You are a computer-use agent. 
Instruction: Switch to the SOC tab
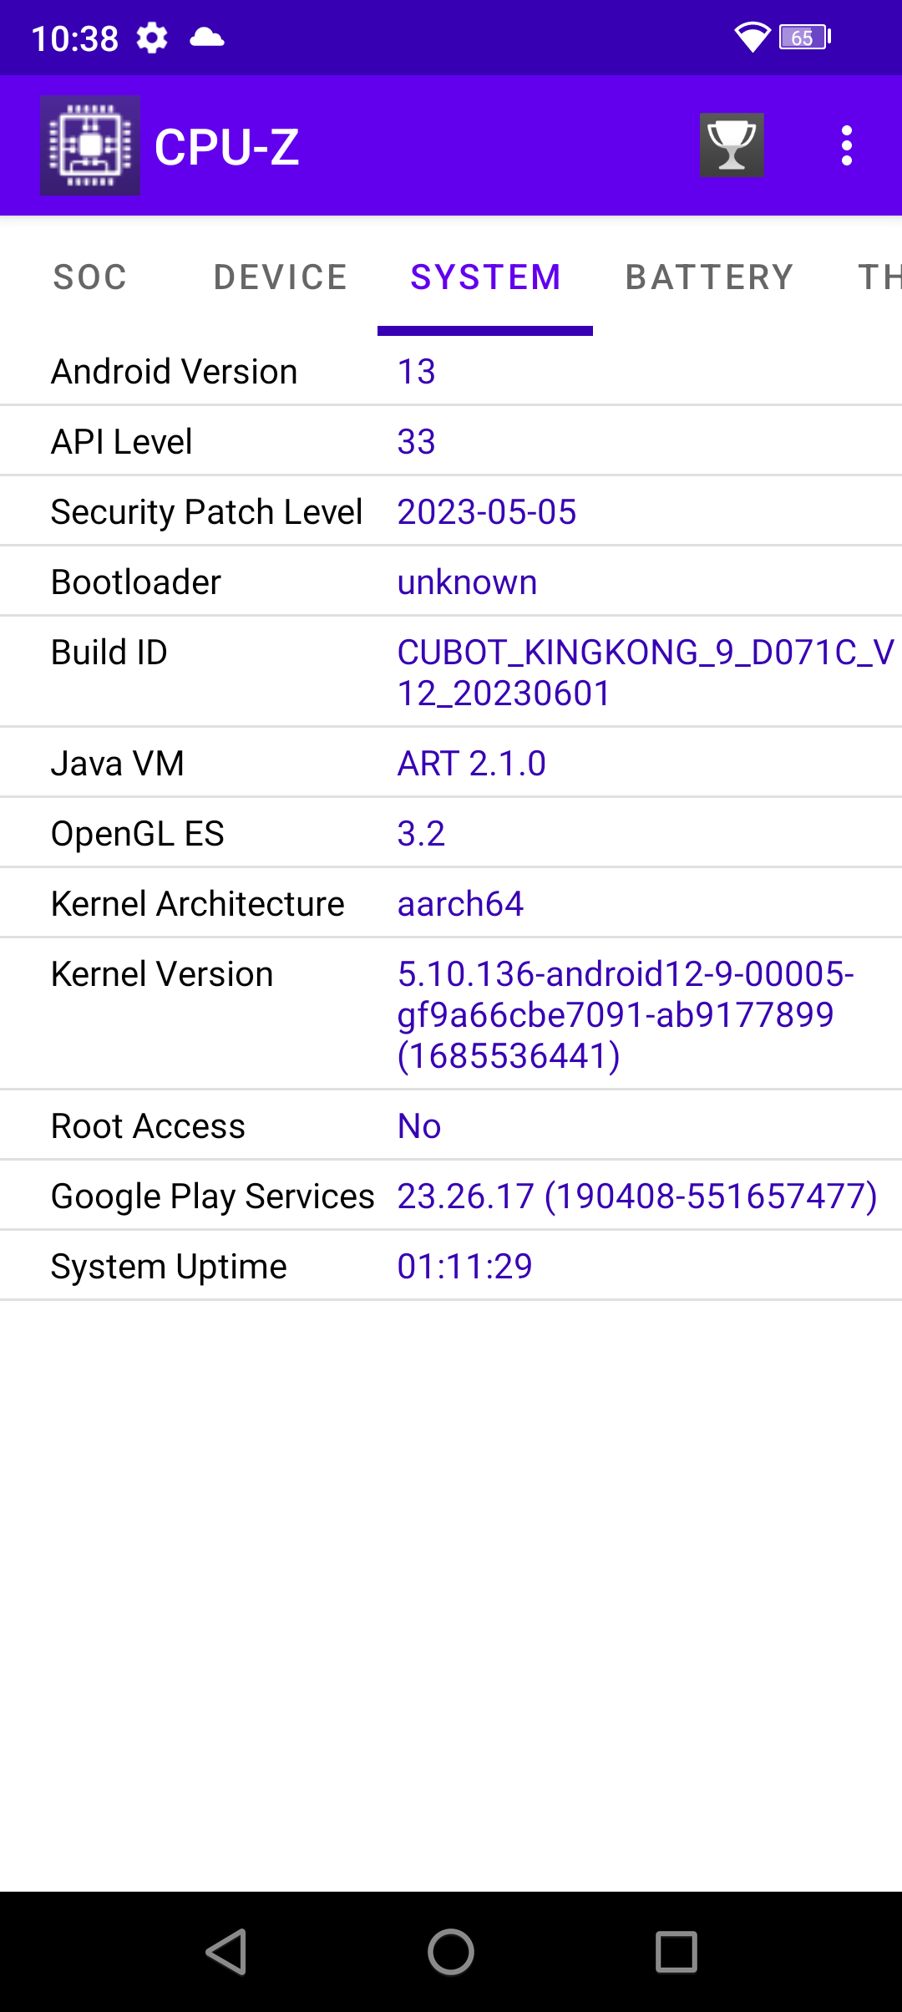tap(90, 277)
